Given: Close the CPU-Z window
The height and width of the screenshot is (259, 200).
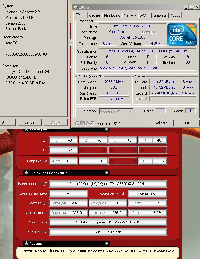Looking at the screenshot, I should point(197,7).
